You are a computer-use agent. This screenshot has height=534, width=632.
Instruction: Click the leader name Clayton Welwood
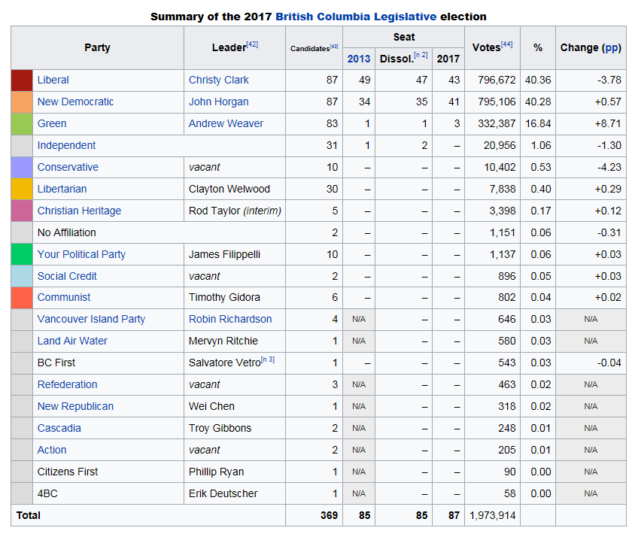[x=229, y=189]
